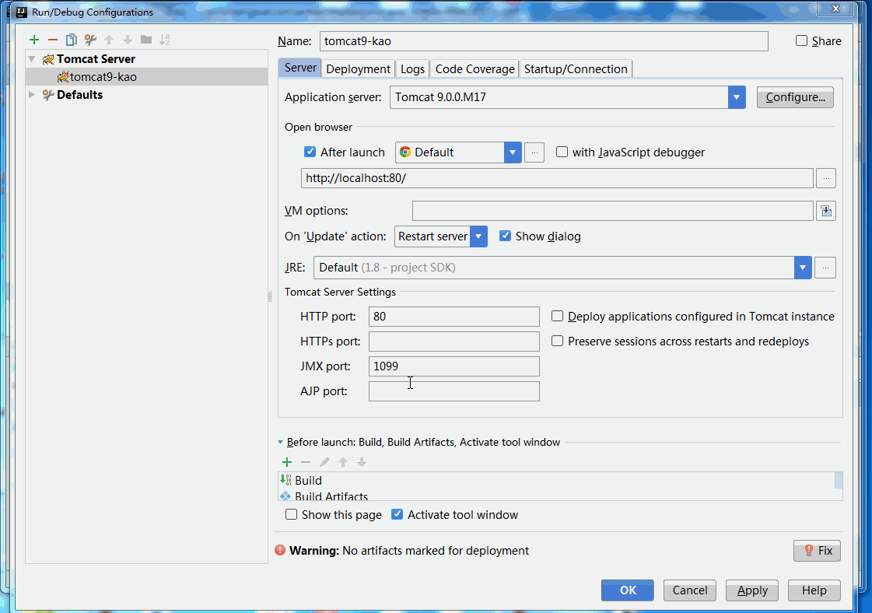
Task: Expand VM options field icon
Action: coord(826,211)
